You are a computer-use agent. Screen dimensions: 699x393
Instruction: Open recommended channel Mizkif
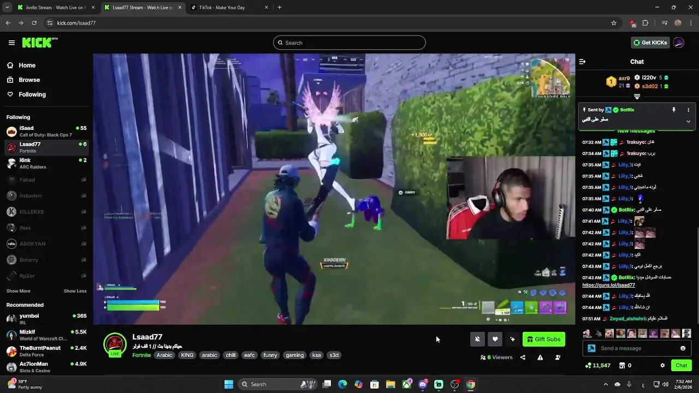[46, 335]
